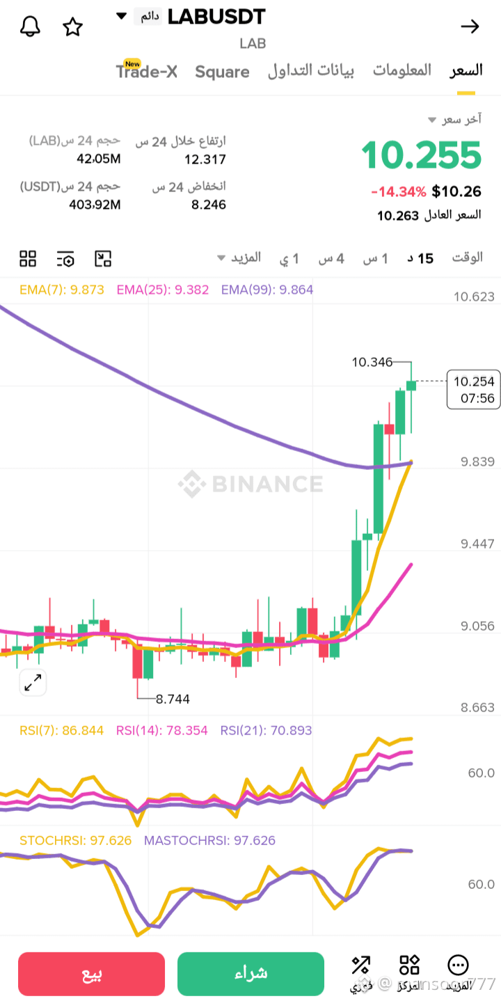Add LABUSDT to favorites with the star
Screen dimensions: 501x1001
pos(72,26)
